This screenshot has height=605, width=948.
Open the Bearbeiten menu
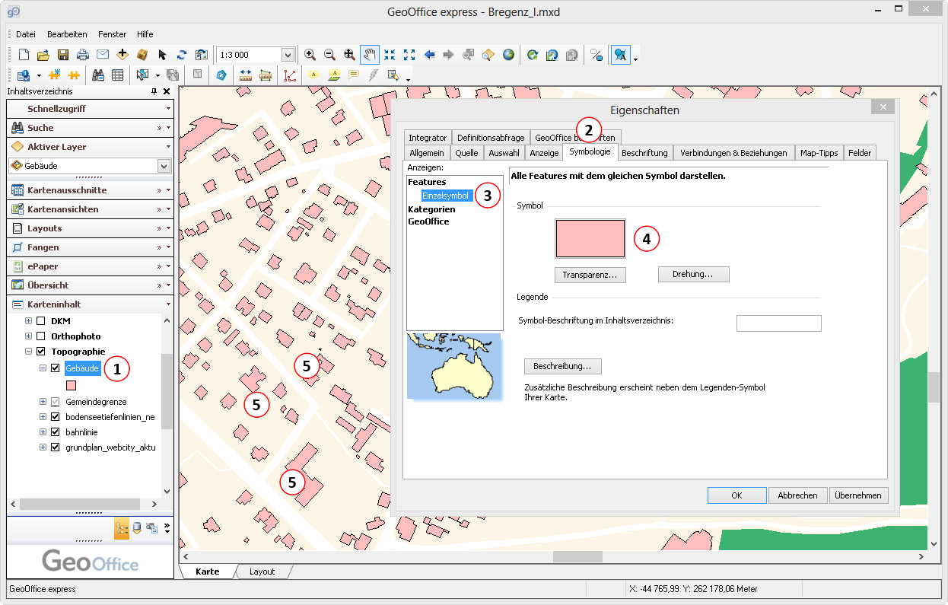(67, 34)
